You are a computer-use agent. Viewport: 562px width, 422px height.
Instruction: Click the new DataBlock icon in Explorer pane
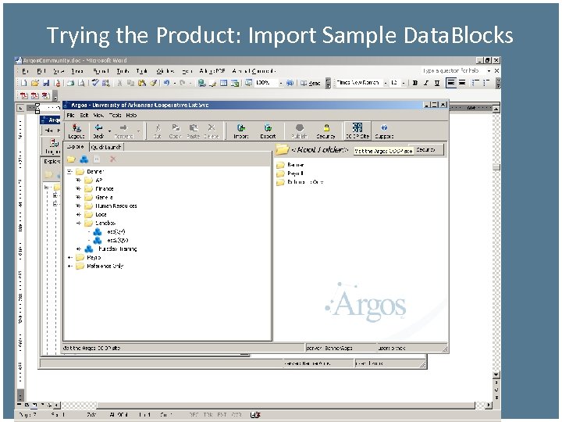84,159
